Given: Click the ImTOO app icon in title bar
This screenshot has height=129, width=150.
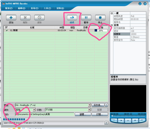Looking at the screenshot, I should [3, 4].
